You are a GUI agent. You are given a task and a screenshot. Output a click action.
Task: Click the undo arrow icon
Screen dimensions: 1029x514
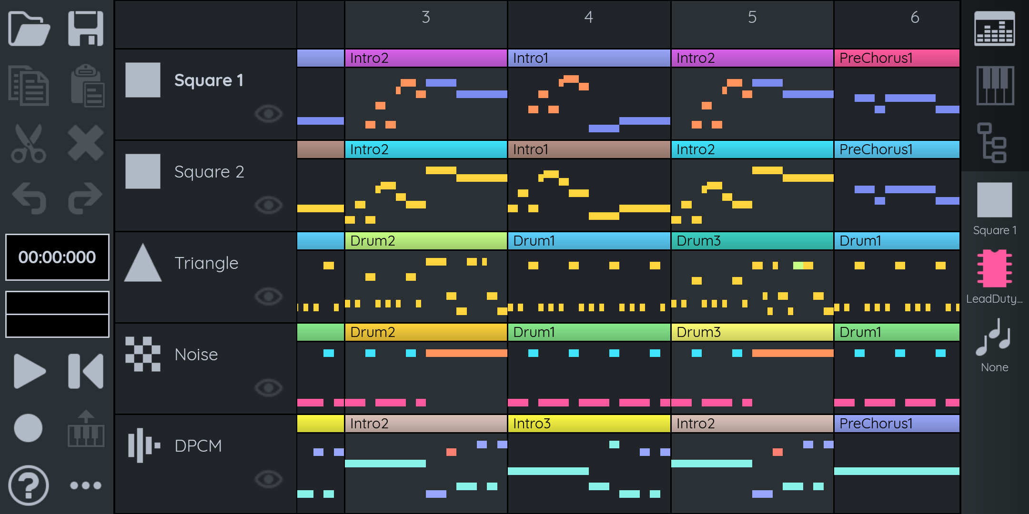pos(29,198)
